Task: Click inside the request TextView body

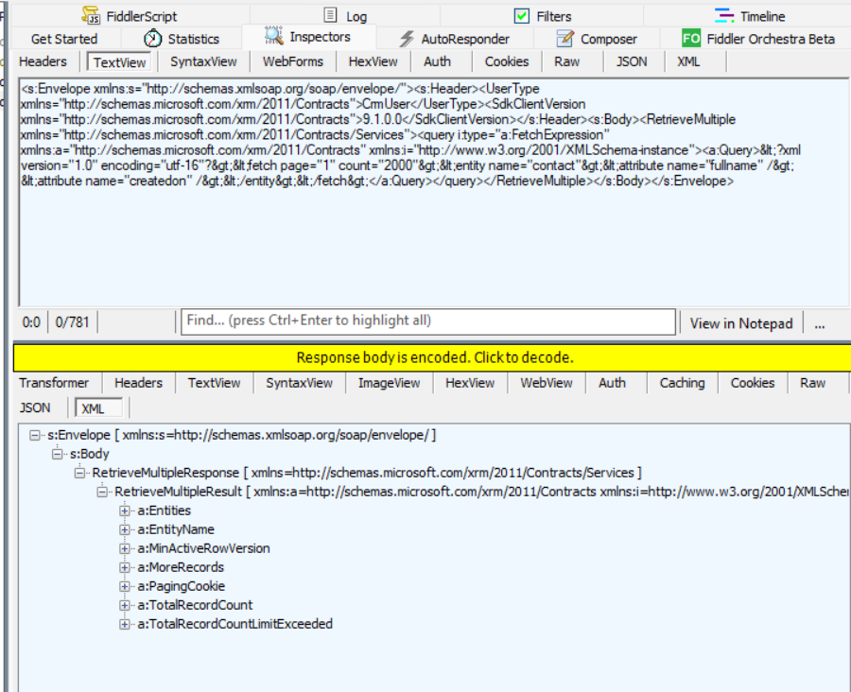Action: [x=434, y=193]
